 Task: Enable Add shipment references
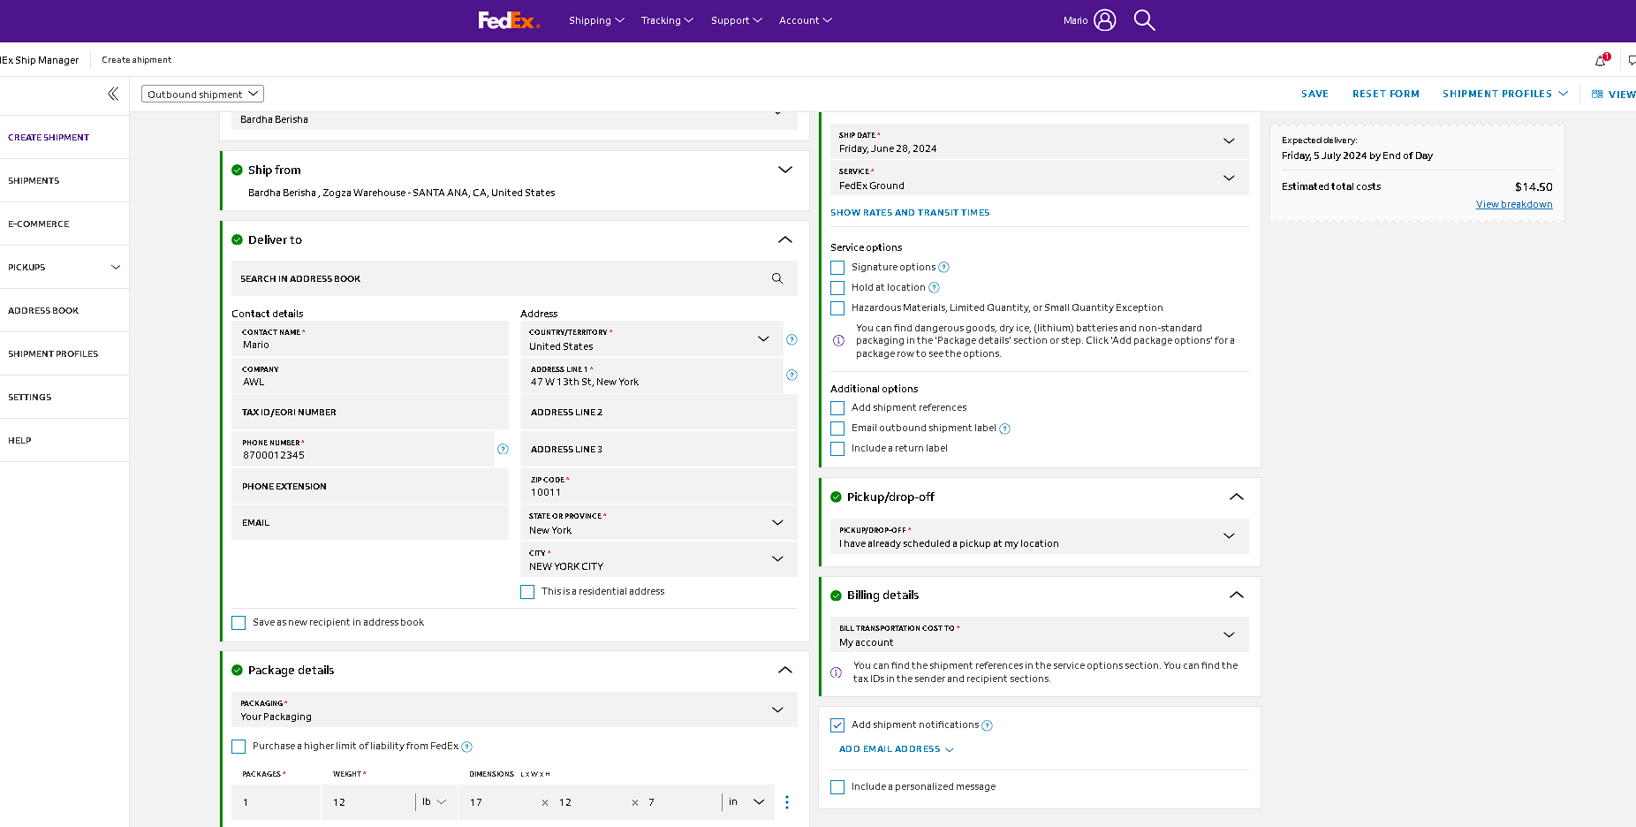click(837, 408)
